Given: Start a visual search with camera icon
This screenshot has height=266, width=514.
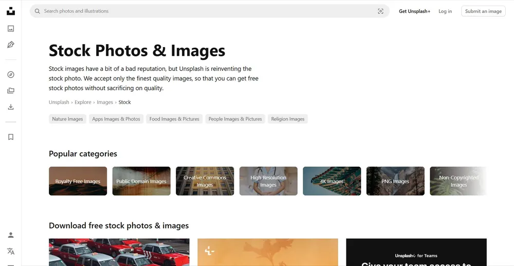Looking at the screenshot, I should [x=380, y=11].
